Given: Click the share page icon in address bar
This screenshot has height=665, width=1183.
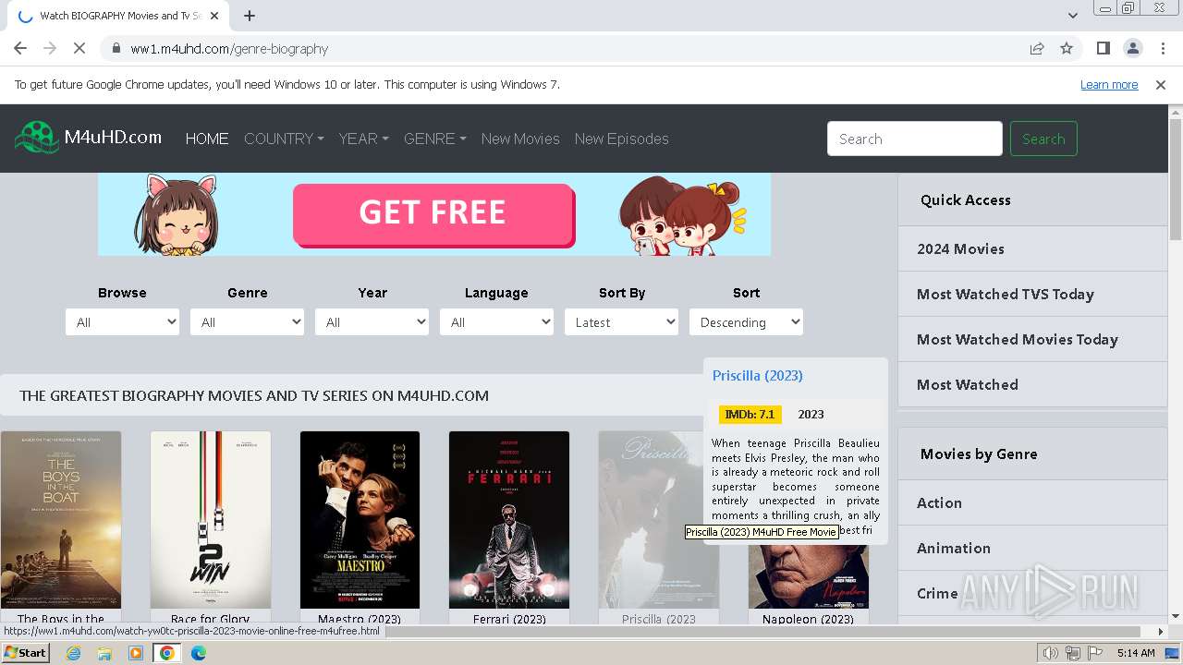Looking at the screenshot, I should (x=1037, y=48).
